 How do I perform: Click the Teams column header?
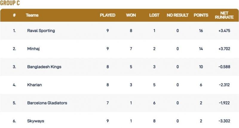tap(32, 15)
